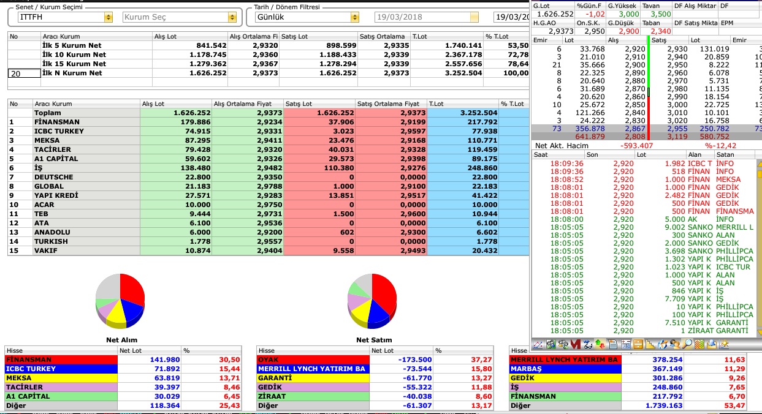The width and height of the screenshot is (762, 414).
Task: Click the 2,340 Taban value
Action: coord(660,30)
